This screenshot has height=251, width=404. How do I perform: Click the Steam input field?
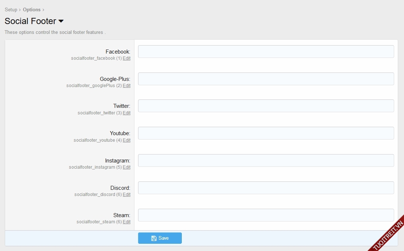(x=266, y=215)
